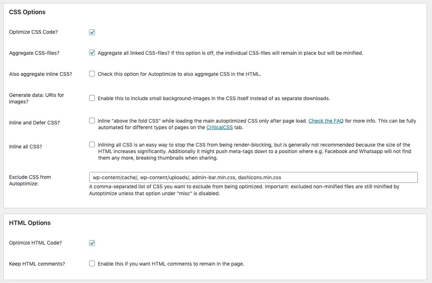Enable the Also aggregate inline CSS checkbox
The width and height of the screenshot is (432, 283).
[x=92, y=74]
